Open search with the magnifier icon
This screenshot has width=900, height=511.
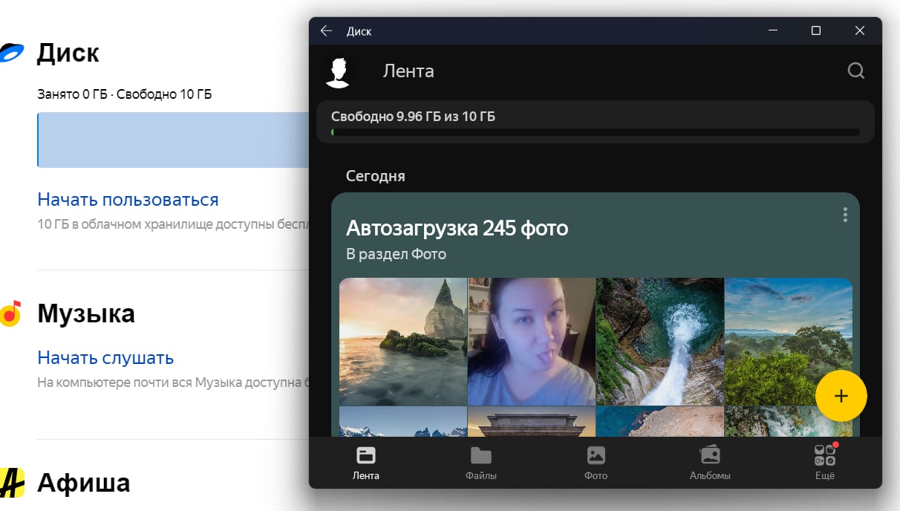coord(856,71)
